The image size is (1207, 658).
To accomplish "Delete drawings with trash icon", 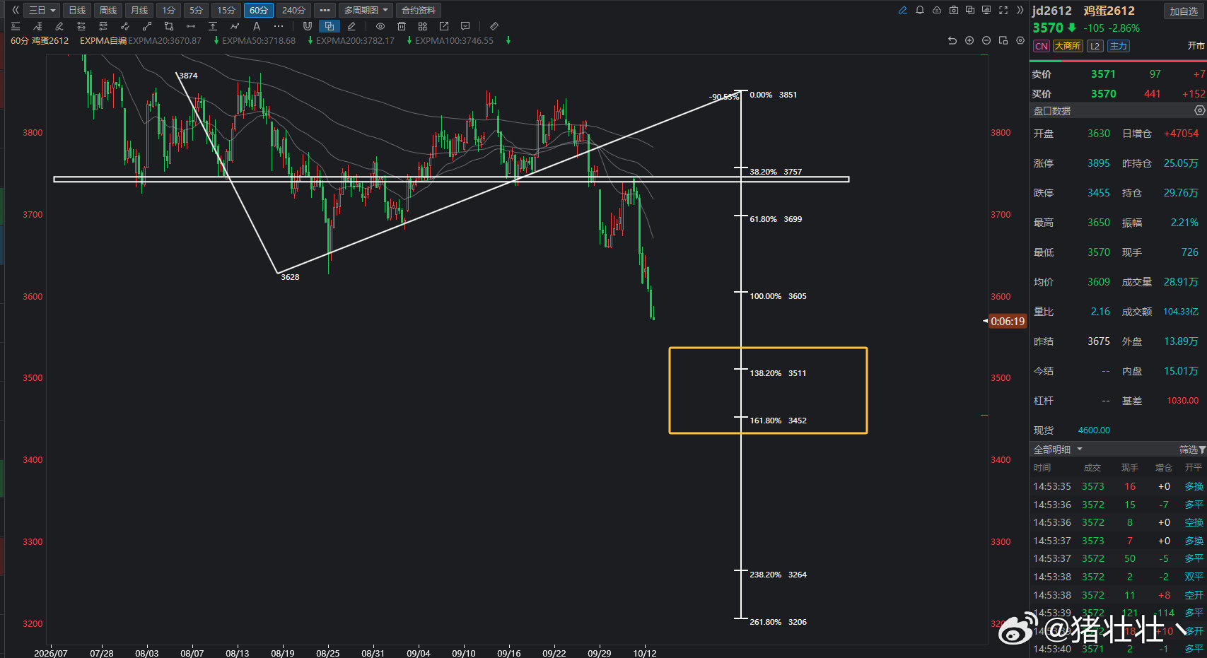I will point(402,26).
